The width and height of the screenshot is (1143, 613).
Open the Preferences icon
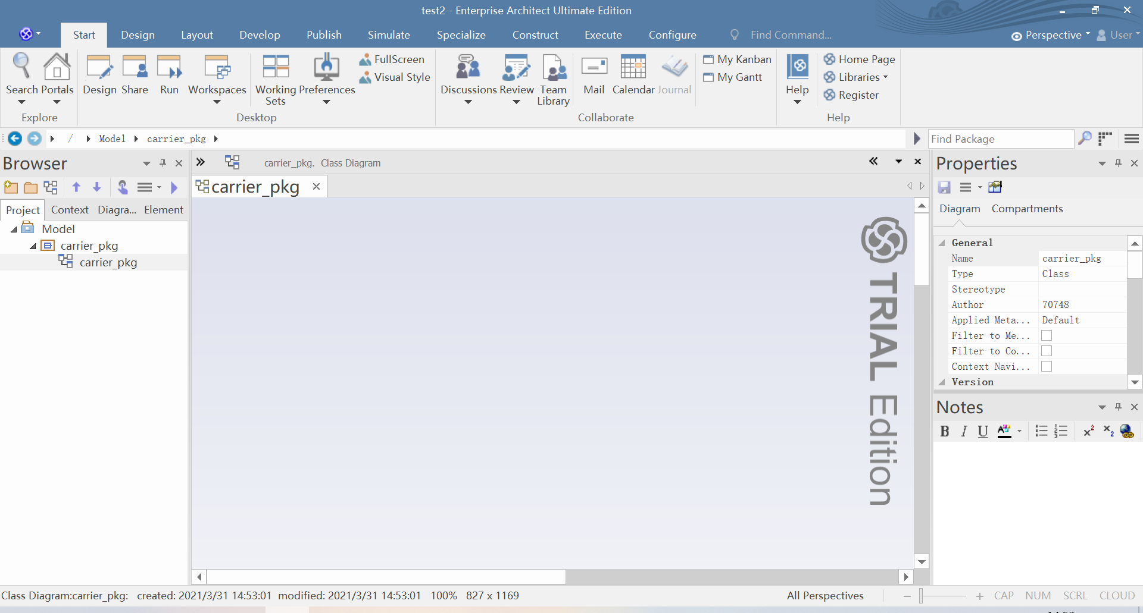[x=327, y=77]
